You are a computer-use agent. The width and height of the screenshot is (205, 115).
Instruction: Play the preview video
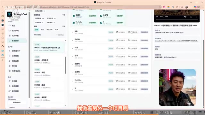[x=157, y=17]
